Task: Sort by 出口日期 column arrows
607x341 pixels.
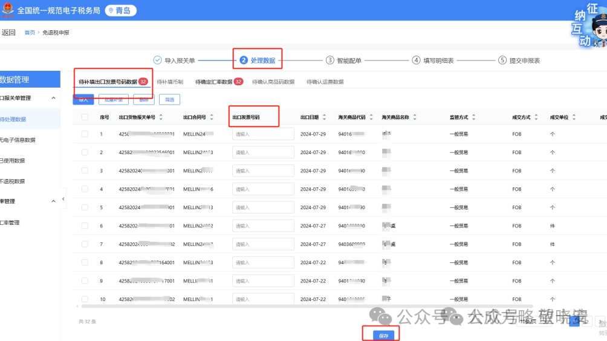Action: tap(325, 117)
